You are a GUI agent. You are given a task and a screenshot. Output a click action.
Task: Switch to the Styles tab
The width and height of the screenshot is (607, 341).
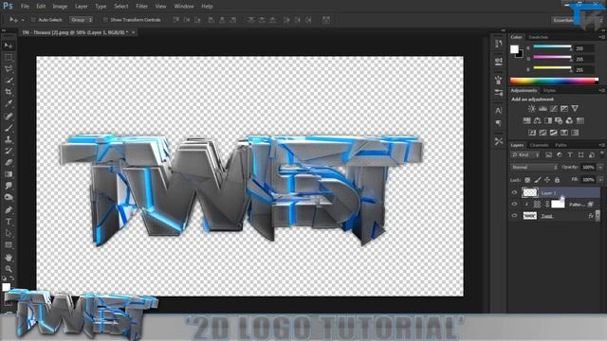[549, 91]
